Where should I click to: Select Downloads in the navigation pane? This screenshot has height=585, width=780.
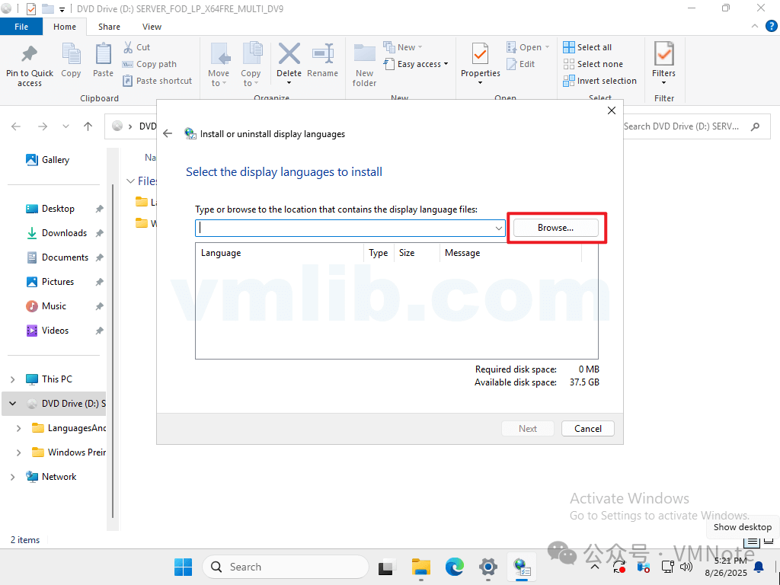64,233
